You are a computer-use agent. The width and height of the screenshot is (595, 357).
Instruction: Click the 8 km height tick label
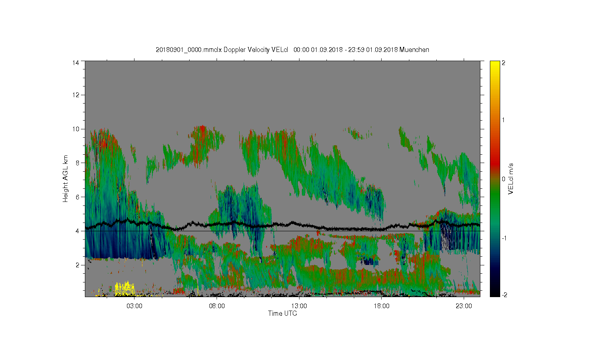point(78,163)
